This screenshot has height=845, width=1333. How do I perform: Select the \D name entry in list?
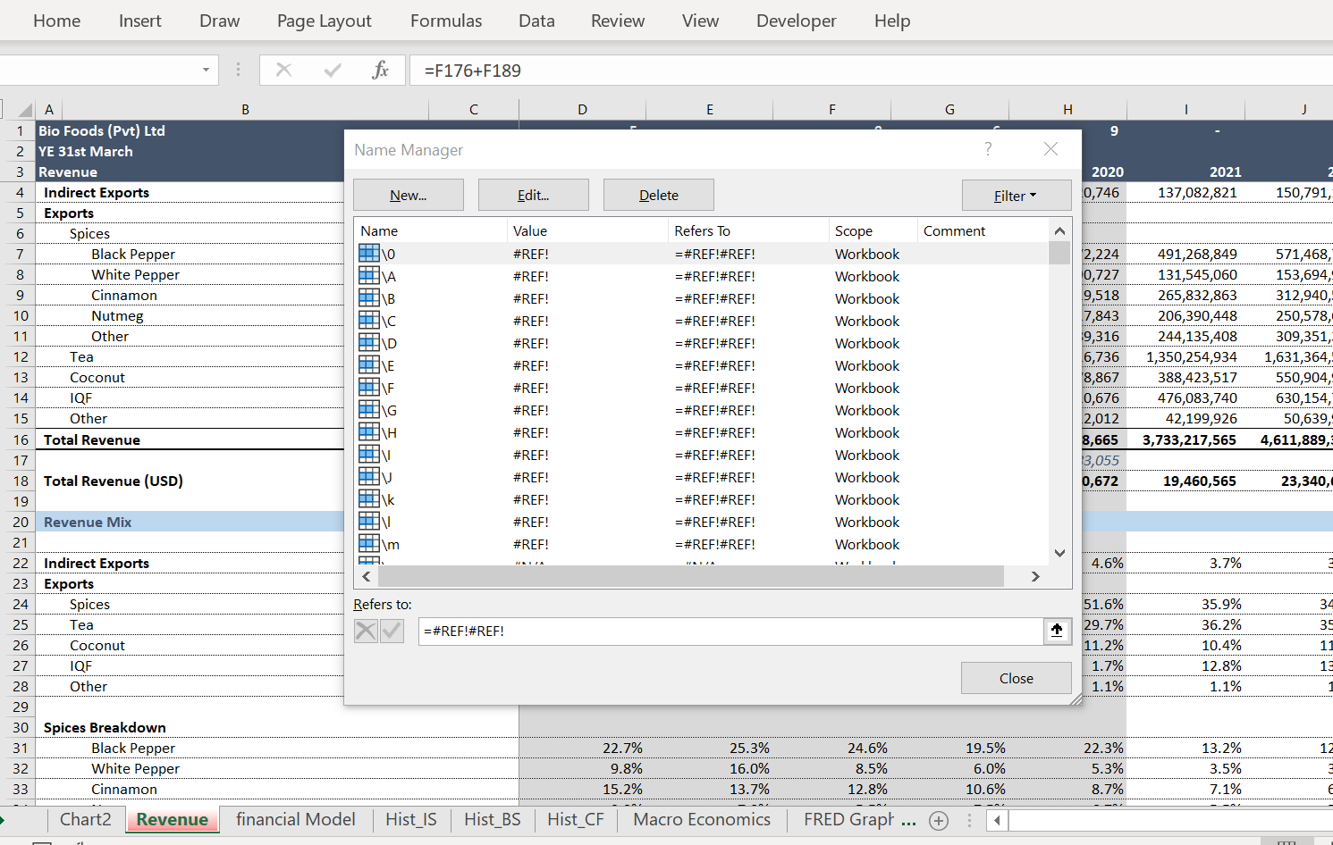tap(390, 344)
